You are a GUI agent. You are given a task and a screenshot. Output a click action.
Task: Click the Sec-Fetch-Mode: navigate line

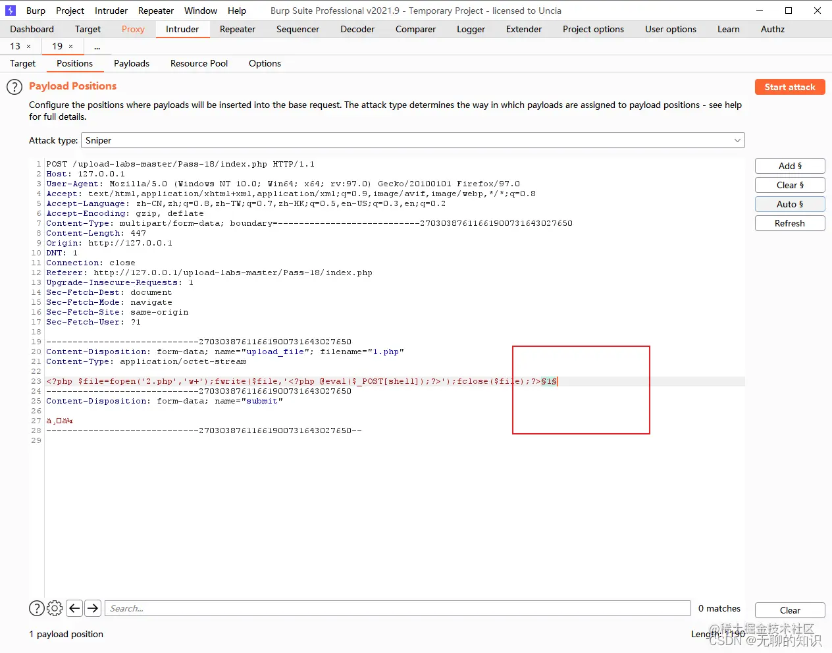click(x=109, y=302)
